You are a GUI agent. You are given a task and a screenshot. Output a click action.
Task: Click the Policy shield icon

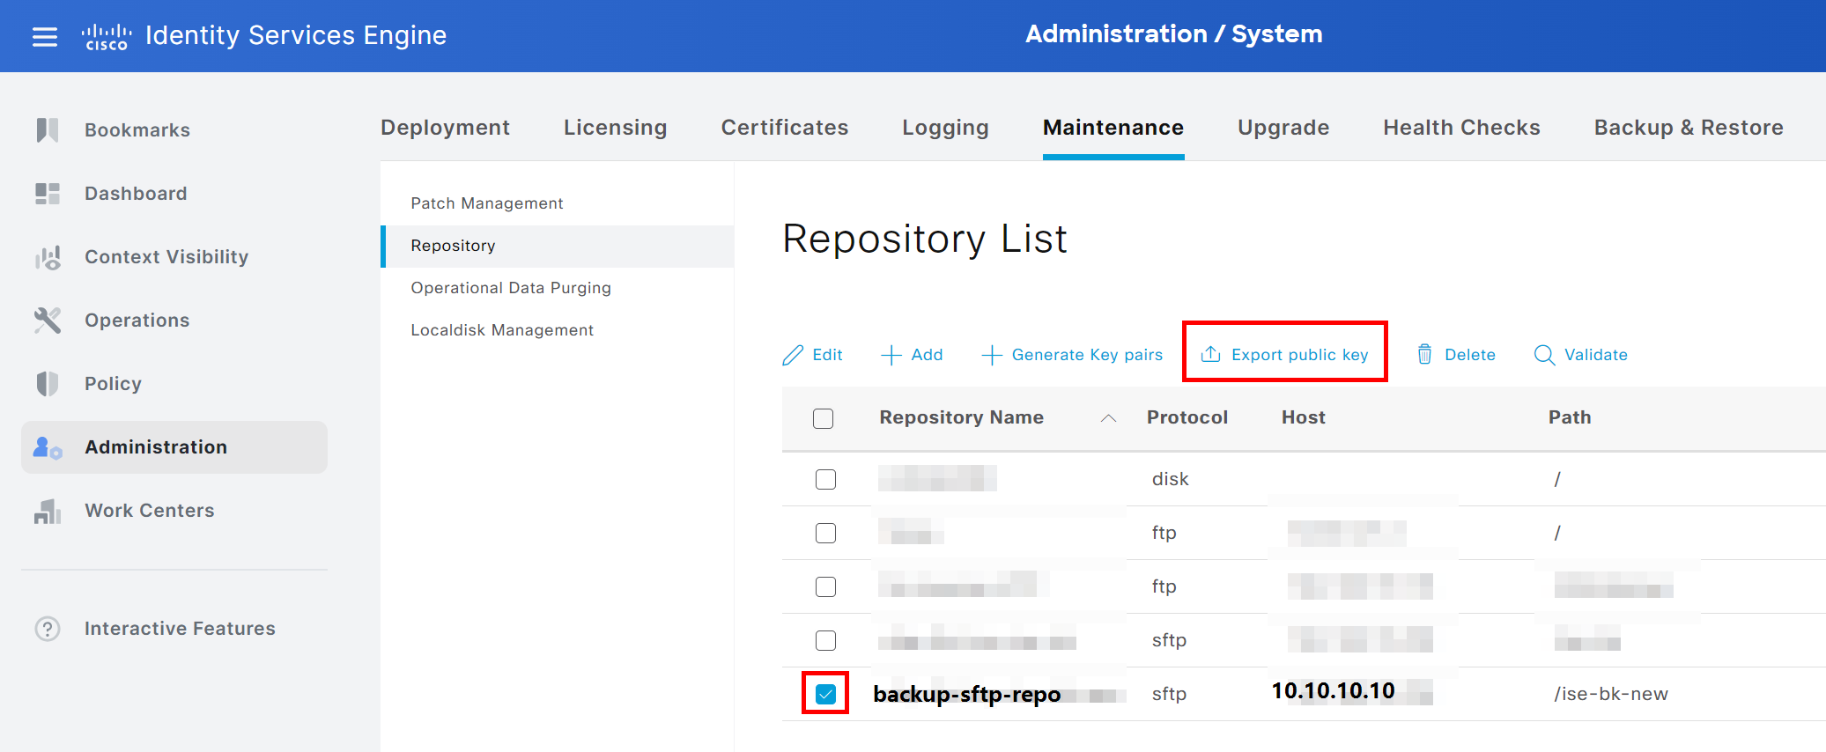click(48, 384)
